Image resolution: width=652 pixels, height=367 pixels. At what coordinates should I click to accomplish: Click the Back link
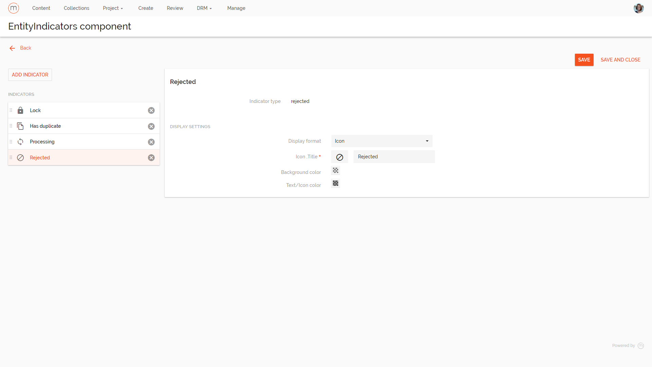pyautogui.click(x=20, y=48)
